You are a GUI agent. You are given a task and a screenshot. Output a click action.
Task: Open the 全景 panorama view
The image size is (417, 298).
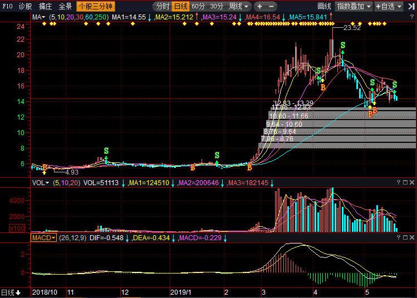[65, 6]
